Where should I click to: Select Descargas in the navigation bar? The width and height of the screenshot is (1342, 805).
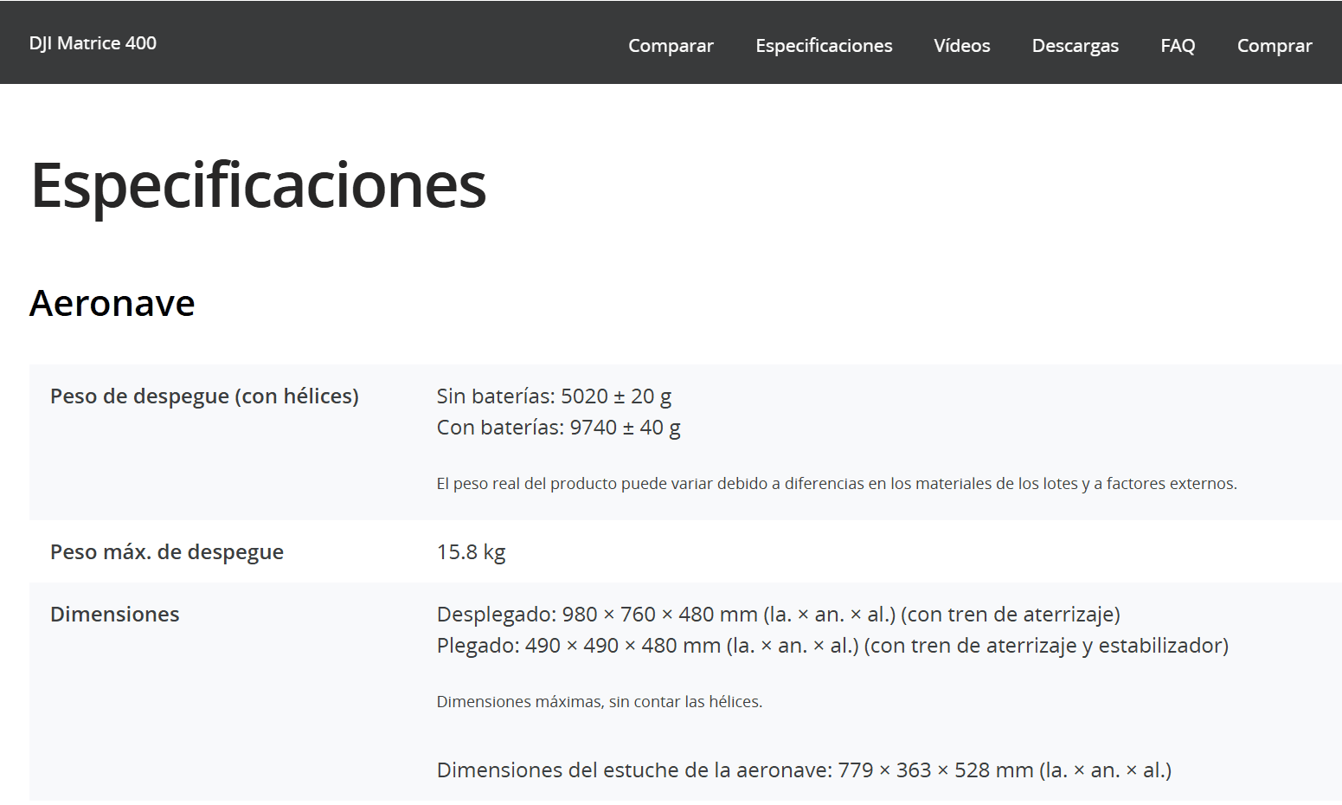coord(1076,46)
